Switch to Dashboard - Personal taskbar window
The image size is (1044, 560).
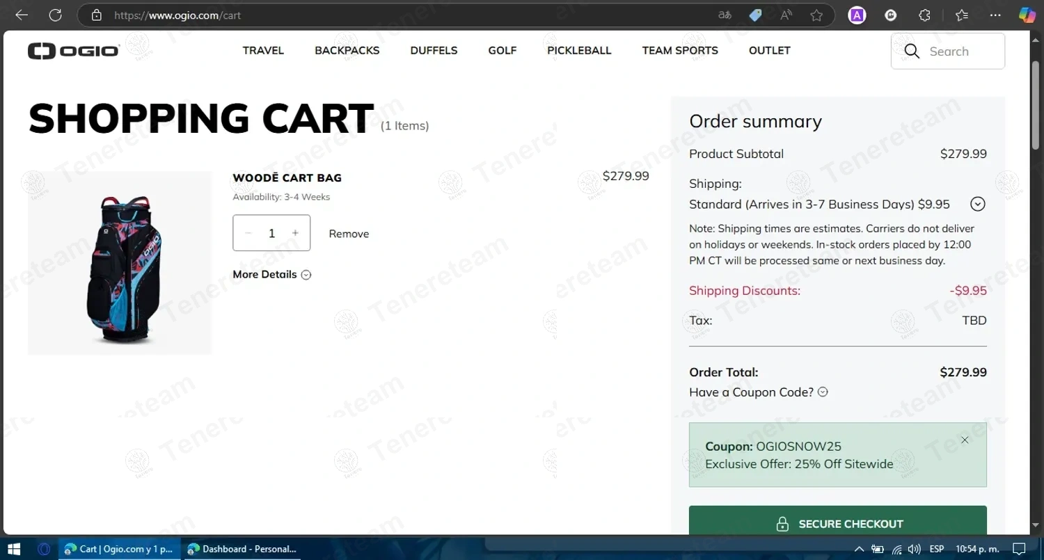242,549
